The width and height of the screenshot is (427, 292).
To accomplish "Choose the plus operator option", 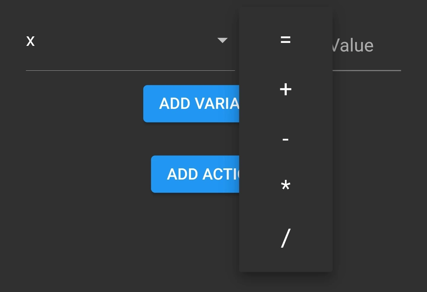I will (286, 89).
